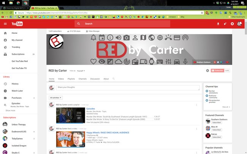Bookmark page with the star icon

(x=202, y=13)
